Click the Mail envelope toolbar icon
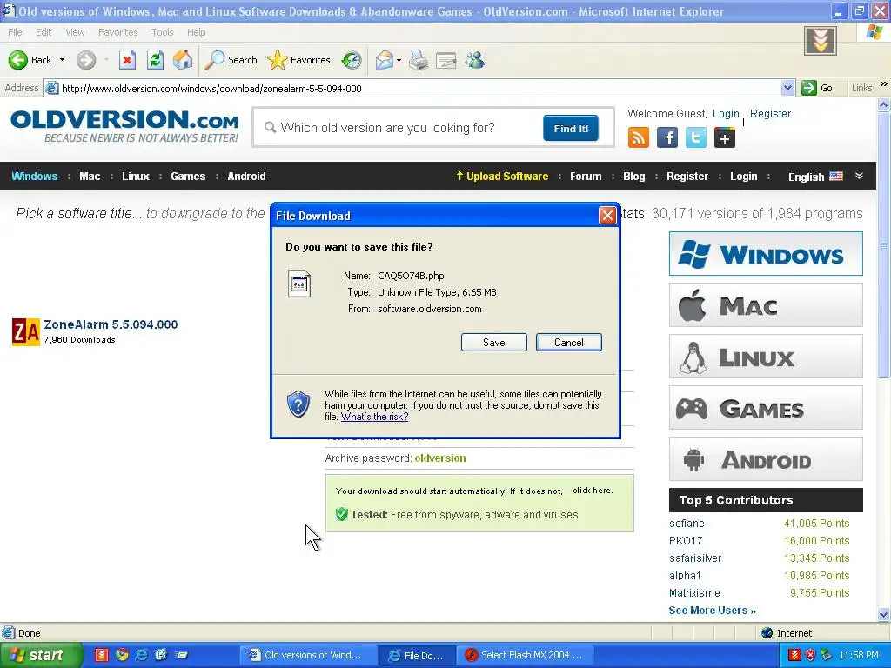 coord(385,60)
